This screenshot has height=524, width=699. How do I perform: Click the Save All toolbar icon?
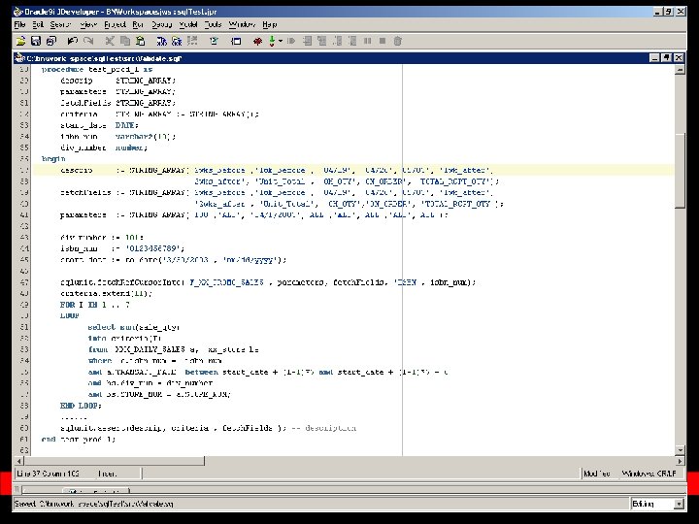coord(51,41)
